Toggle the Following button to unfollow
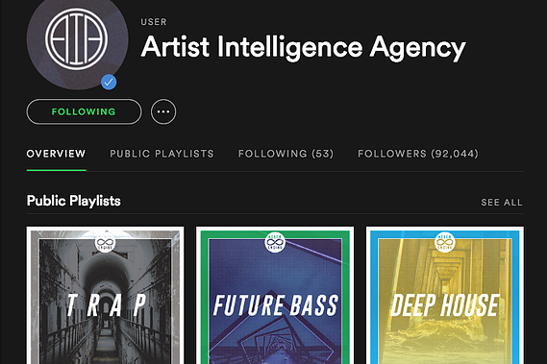The image size is (547, 364). click(x=84, y=111)
